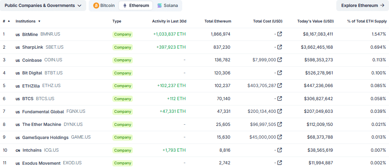Click the $598,353,273 value cell
The height and width of the screenshot is (168, 389).
pyautogui.click(x=319, y=60)
